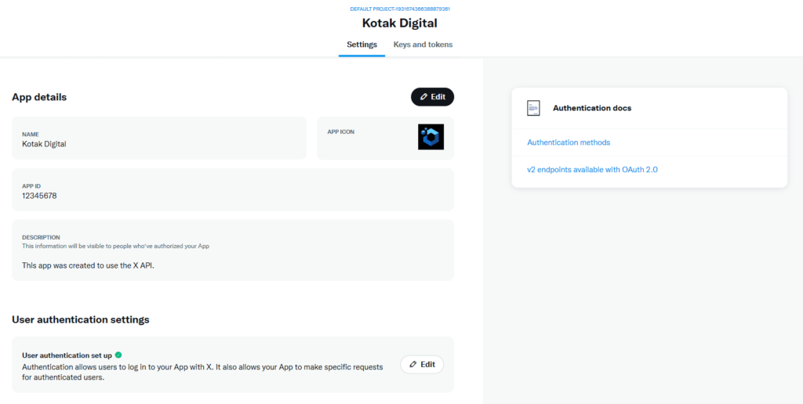Screen dimensions: 803x404
Task: Select the App ID value 12345678
Action: point(39,196)
